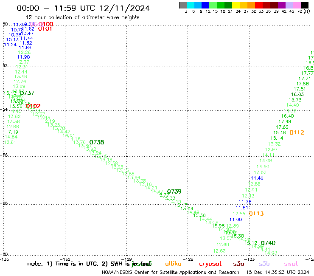This screenshot has height=276, width=314.
Task: Click the time marker '0738'
Action: pos(97,142)
